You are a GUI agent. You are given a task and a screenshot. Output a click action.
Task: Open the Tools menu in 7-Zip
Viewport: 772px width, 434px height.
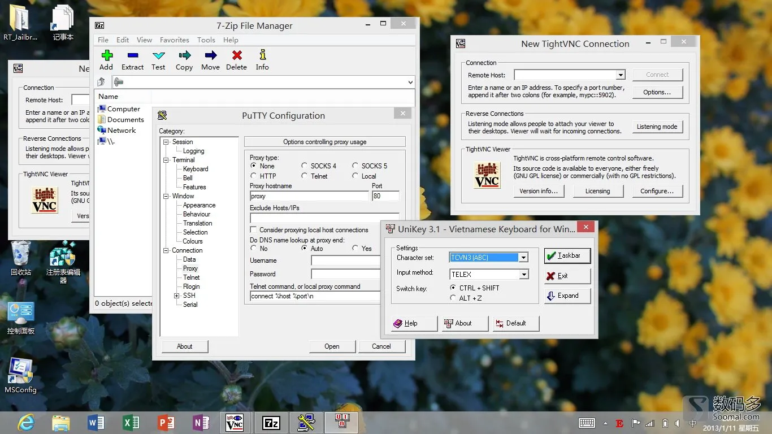pos(206,40)
